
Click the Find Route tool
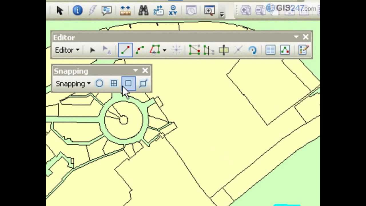point(158,11)
